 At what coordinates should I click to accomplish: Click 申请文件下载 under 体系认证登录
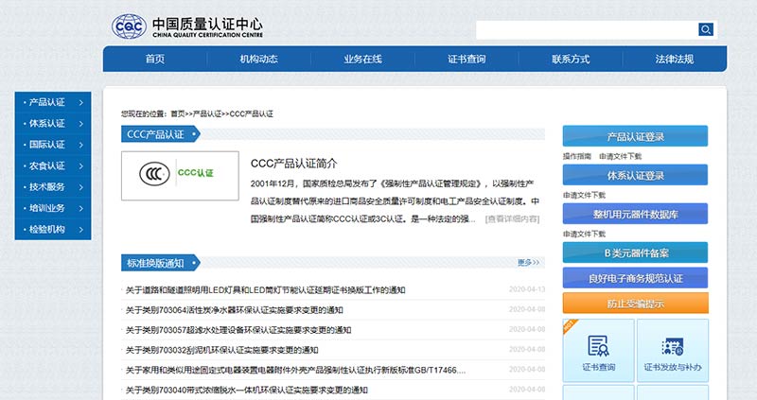tap(584, 196)
